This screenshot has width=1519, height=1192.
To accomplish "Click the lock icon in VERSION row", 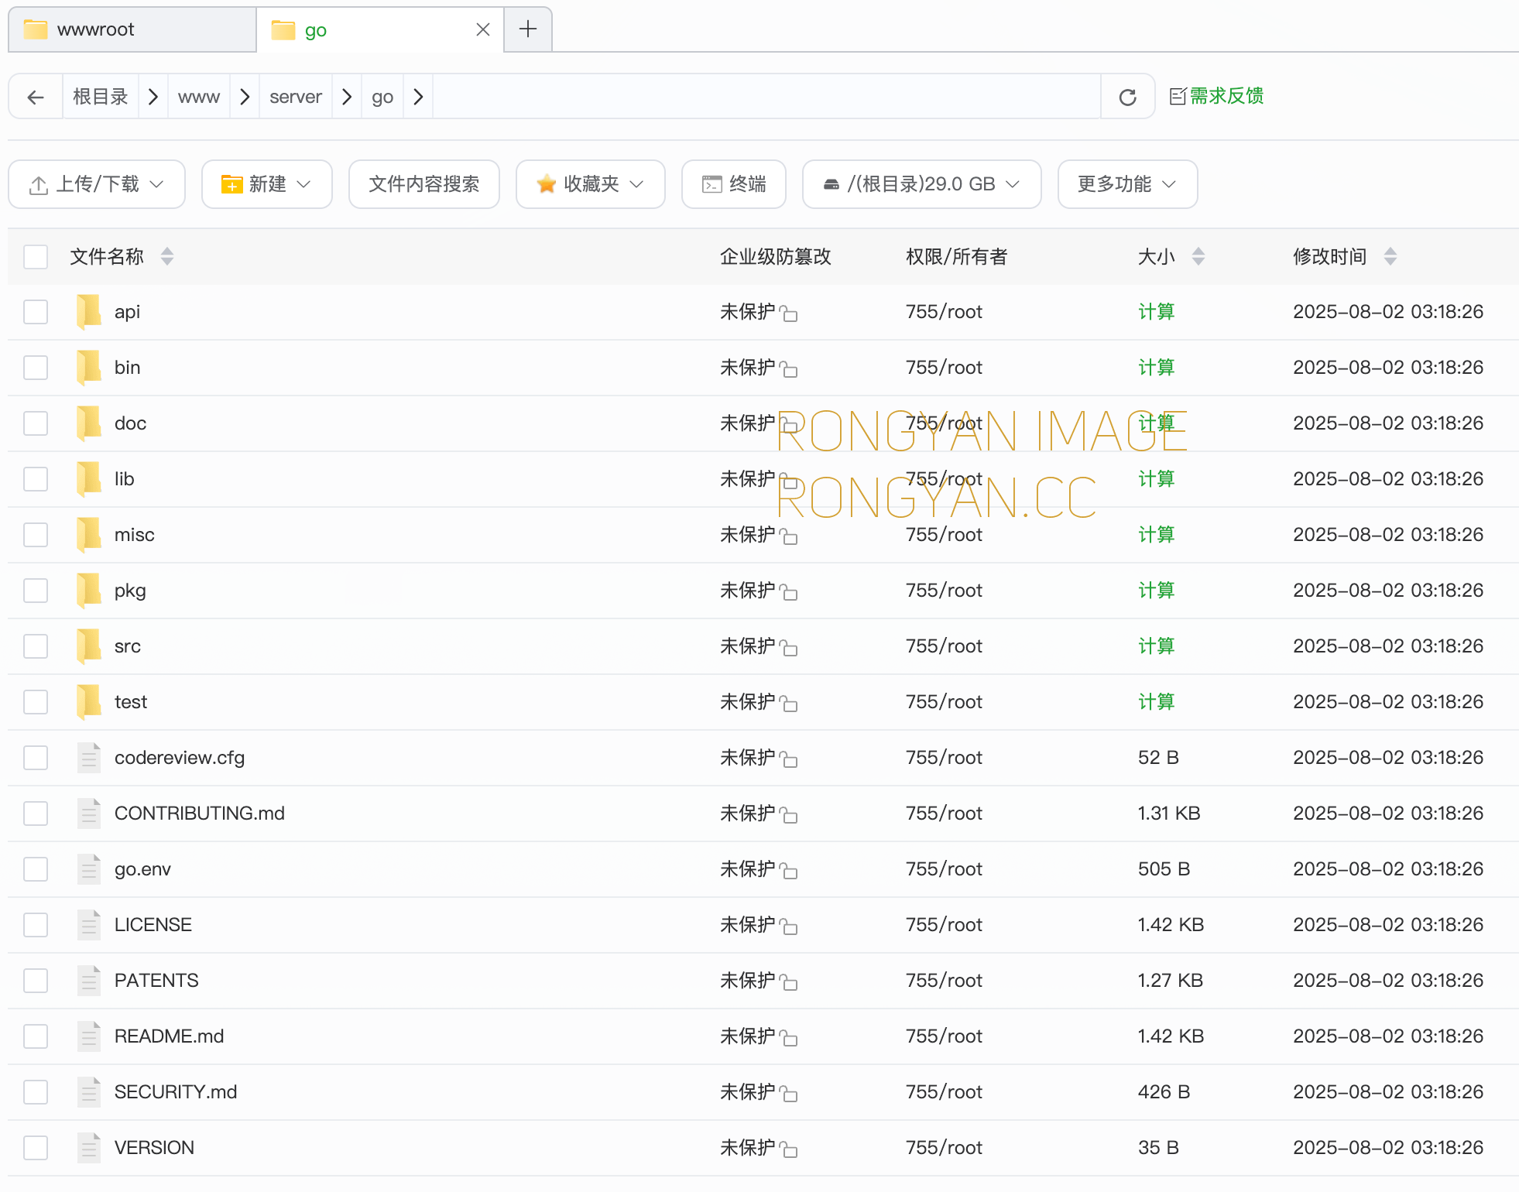I will pos(789,1149).
